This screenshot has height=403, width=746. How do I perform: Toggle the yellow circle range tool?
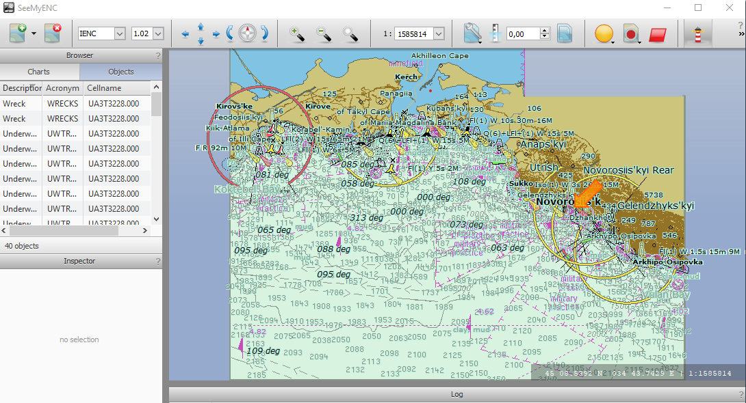(x=603, y=33)
